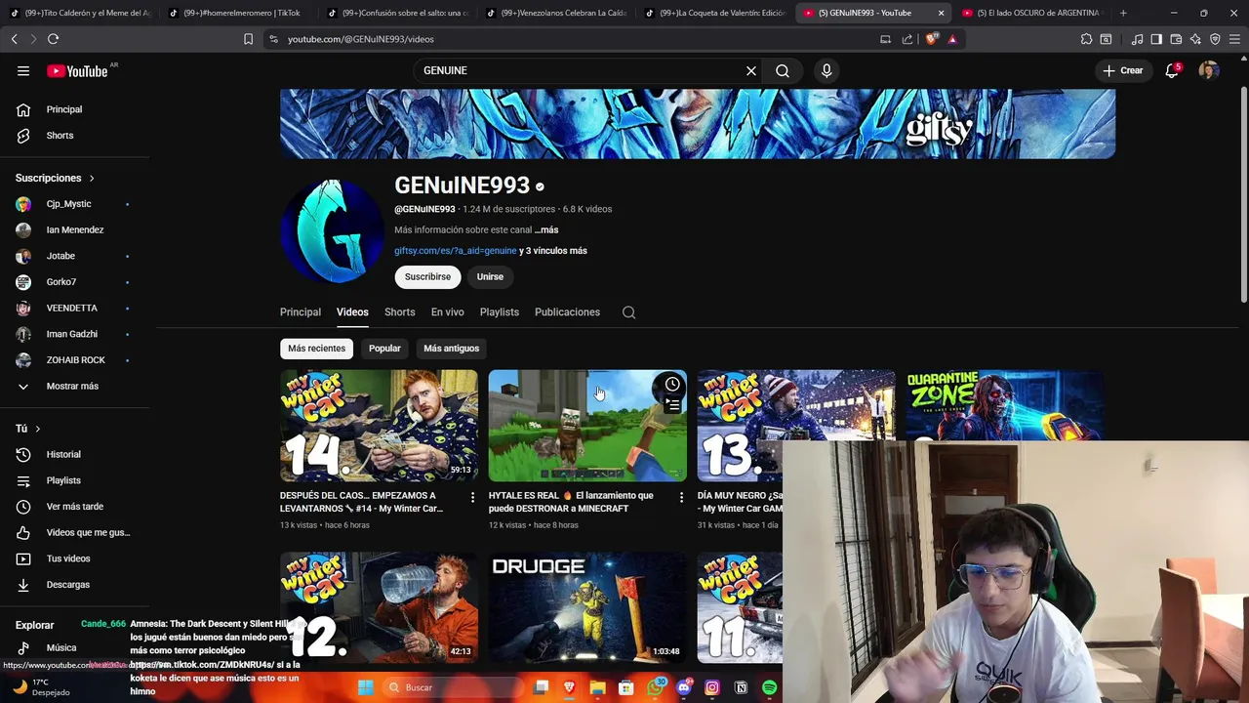Search within the GENuINE993 channel

628,312
